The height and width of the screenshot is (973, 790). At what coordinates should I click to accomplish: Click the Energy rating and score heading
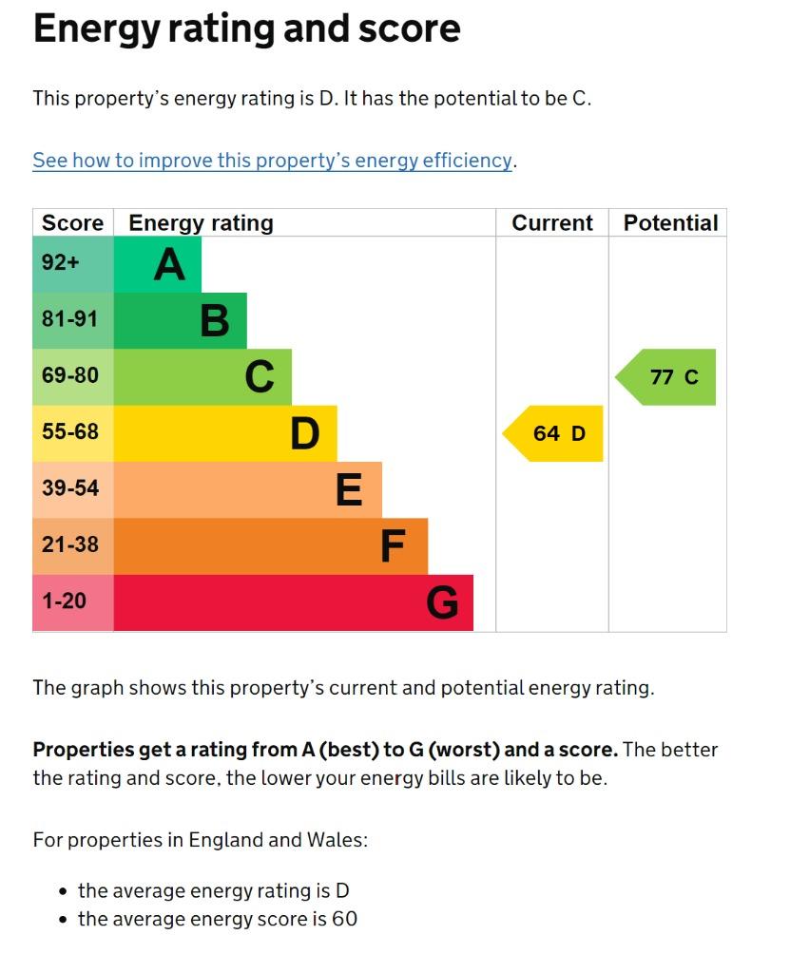tap(247, 29)
